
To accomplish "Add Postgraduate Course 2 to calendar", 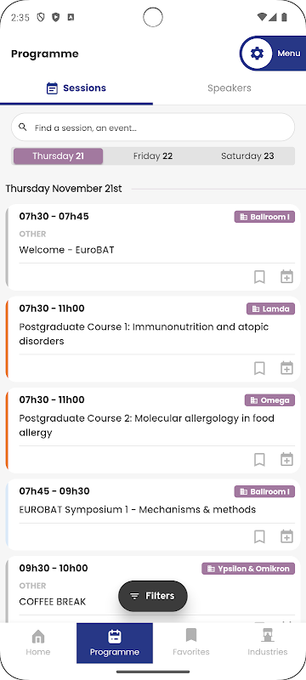I will 286,459.
